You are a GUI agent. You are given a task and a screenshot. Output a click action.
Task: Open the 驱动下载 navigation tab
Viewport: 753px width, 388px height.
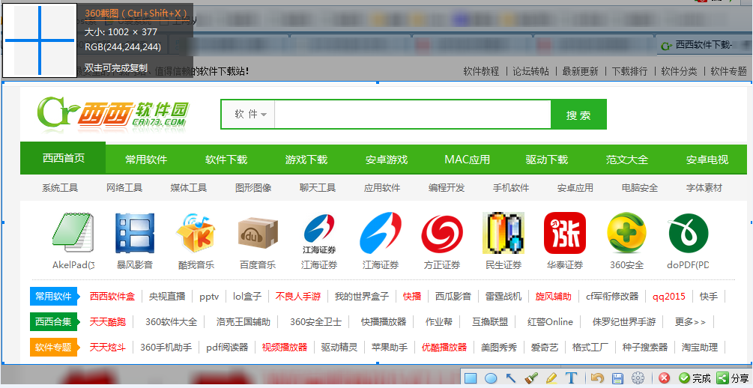(x=547, y=160)
